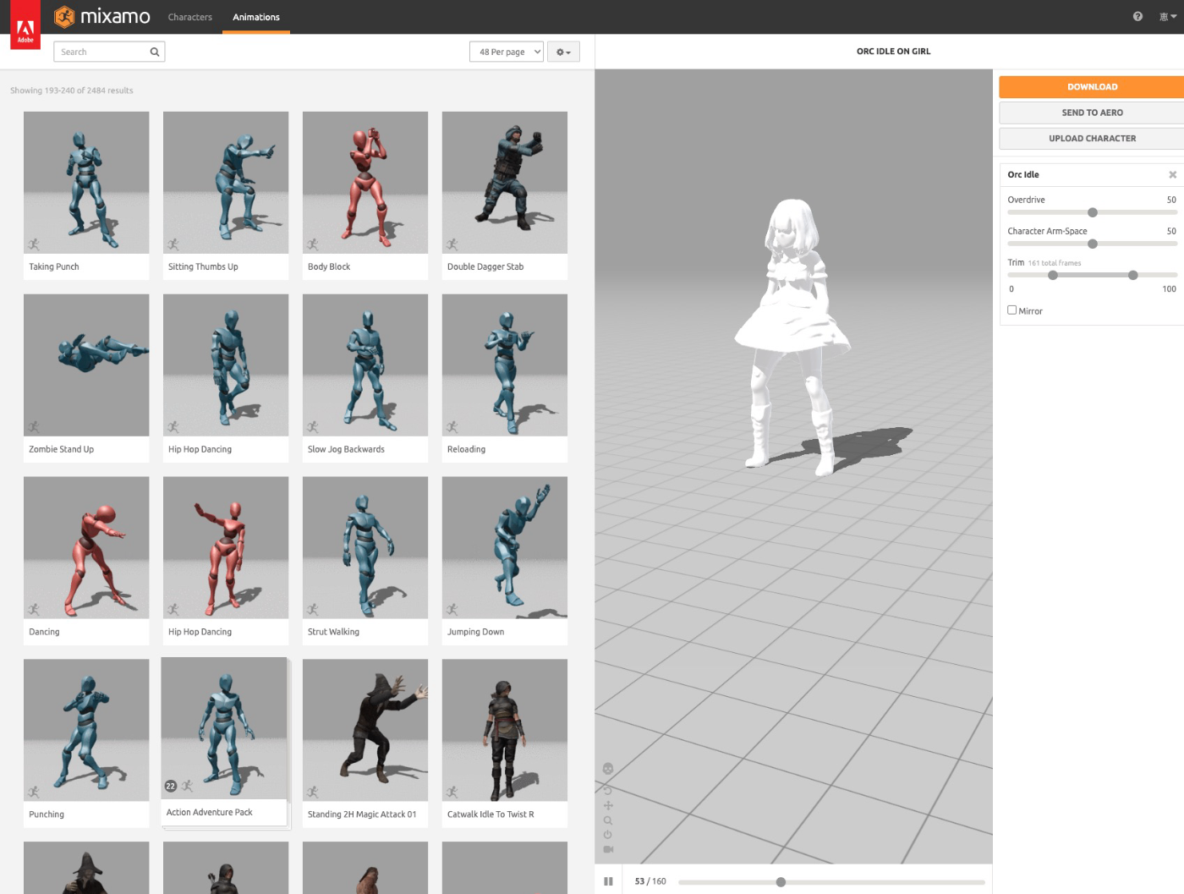
Task: Select the Jumping Down animation thumbnail
Action: pyautogui.click(x=505, y=548)
